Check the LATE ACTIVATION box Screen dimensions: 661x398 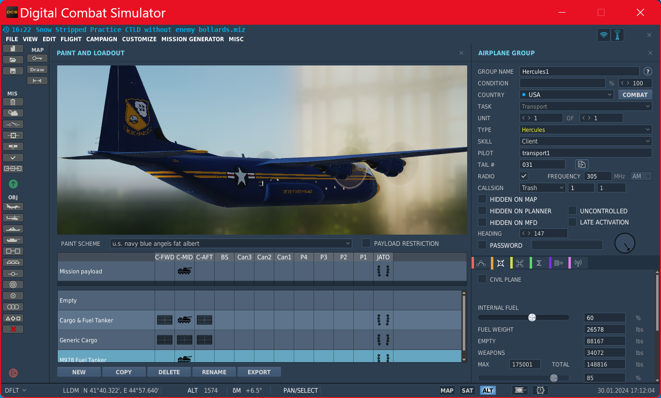pyautogui.click(x=572, y=222)
